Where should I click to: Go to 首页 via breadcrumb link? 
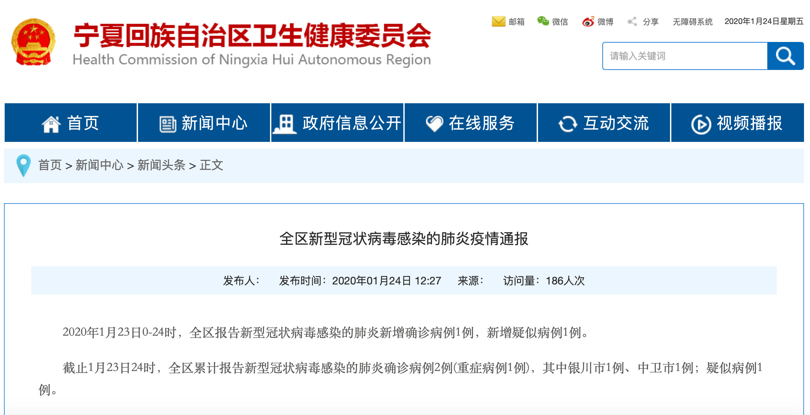50,165
